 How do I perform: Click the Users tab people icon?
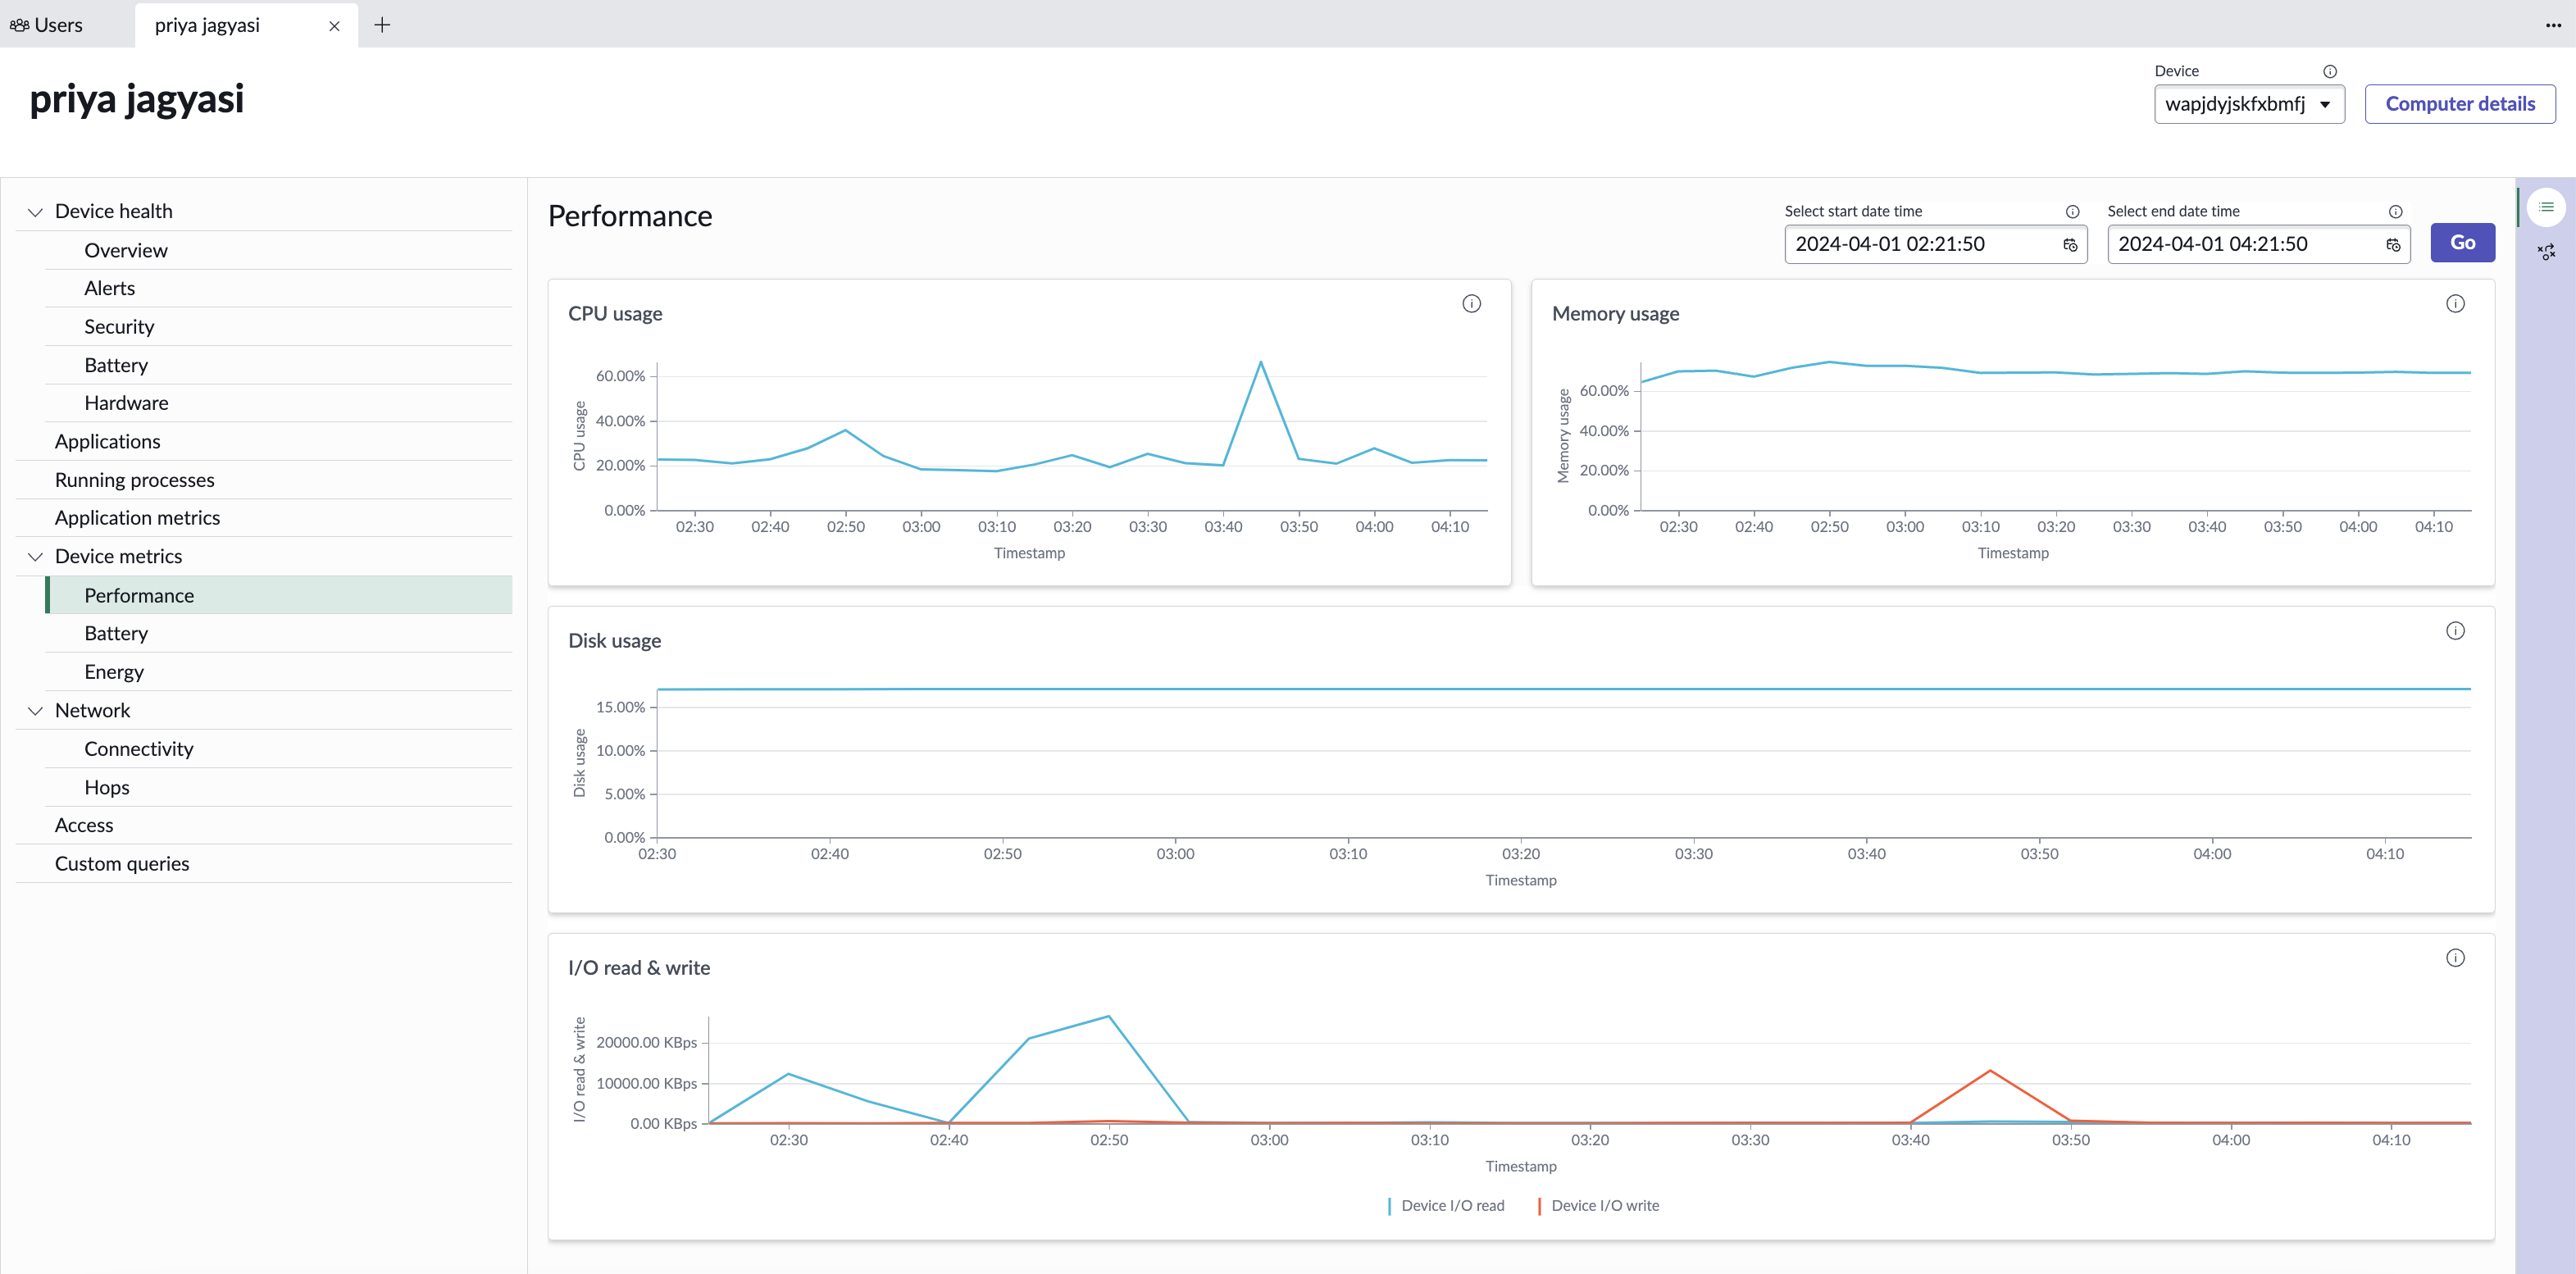pos(19,25)
